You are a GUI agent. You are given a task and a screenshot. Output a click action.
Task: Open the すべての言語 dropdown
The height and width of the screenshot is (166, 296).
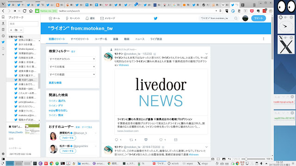tap(72, 75)
